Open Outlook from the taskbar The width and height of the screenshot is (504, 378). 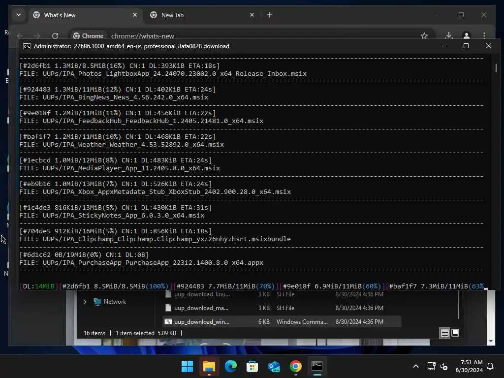coord(274,366)
